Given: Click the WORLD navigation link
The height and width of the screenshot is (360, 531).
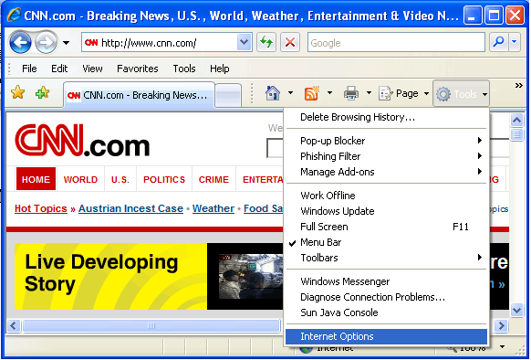Looking at the screenshot, I should coord(80,179).
